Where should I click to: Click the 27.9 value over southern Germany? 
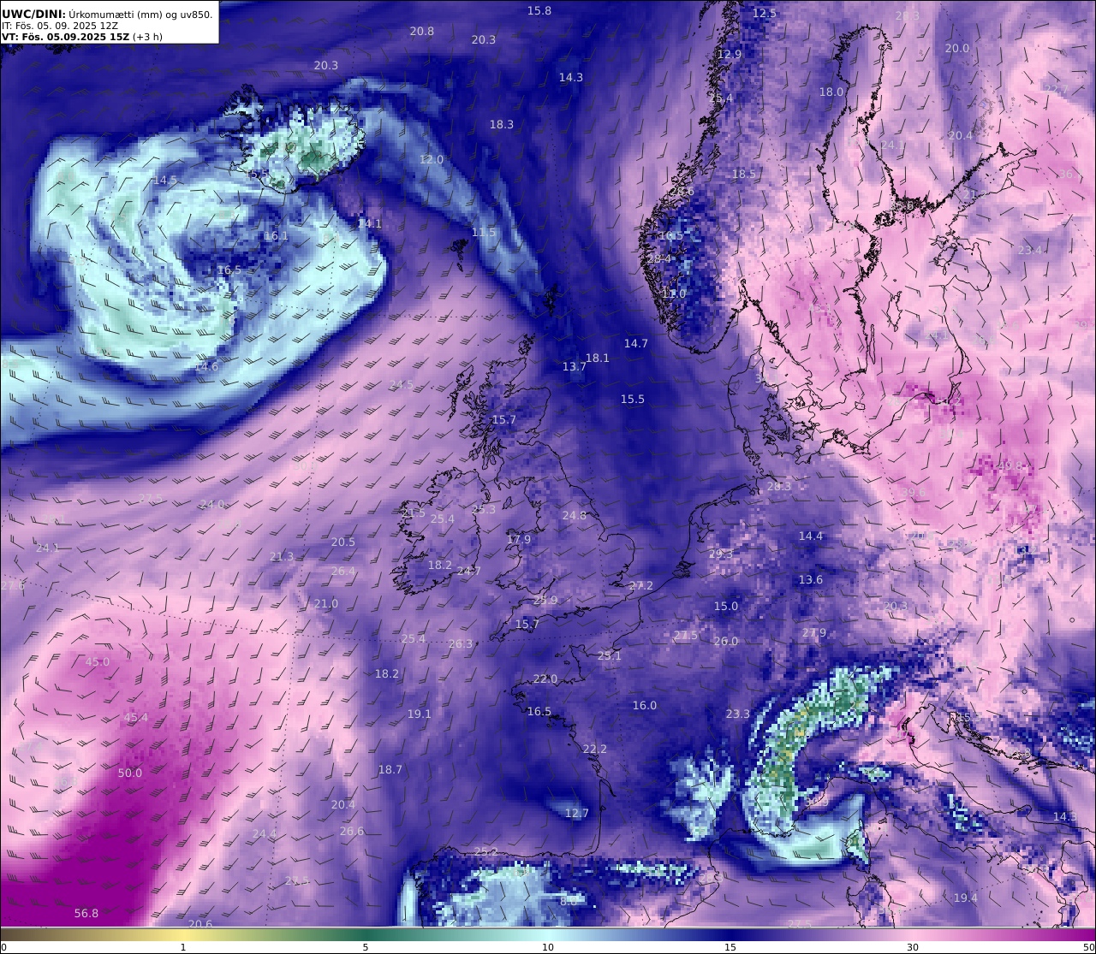pyautogui.click(x=814, y=634)
